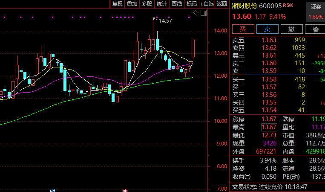
Task: Toggle 多股 multi-stock view
Action: click(147, 4)
